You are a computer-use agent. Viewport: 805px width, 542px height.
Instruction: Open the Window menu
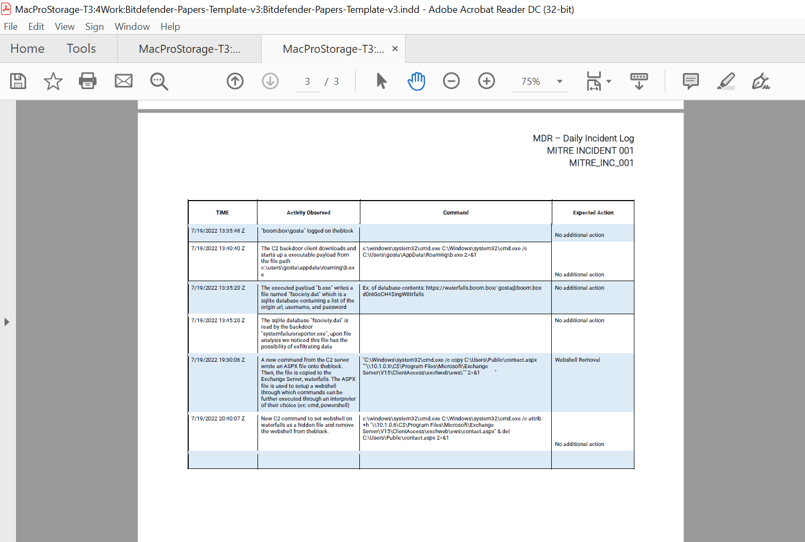click(x=132, y=27)
